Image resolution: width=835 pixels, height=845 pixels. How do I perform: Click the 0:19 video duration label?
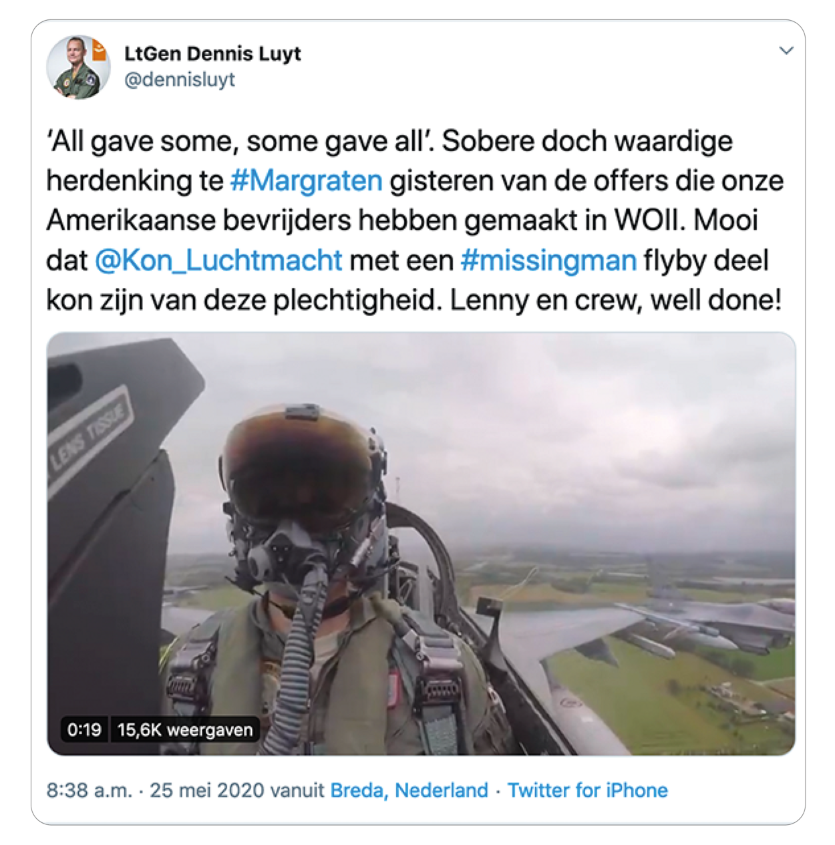click(84, 729)
